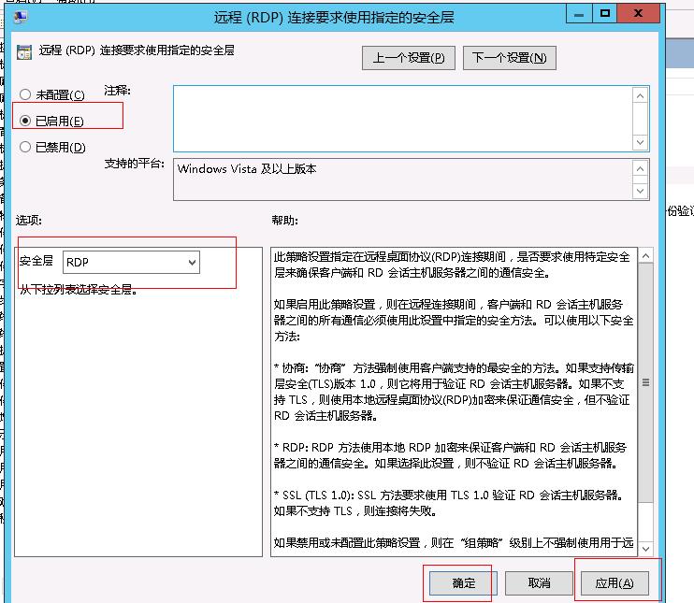
Task: Click up arrow of 注释 box scrollbar
Action: click(x=641, y=95)
